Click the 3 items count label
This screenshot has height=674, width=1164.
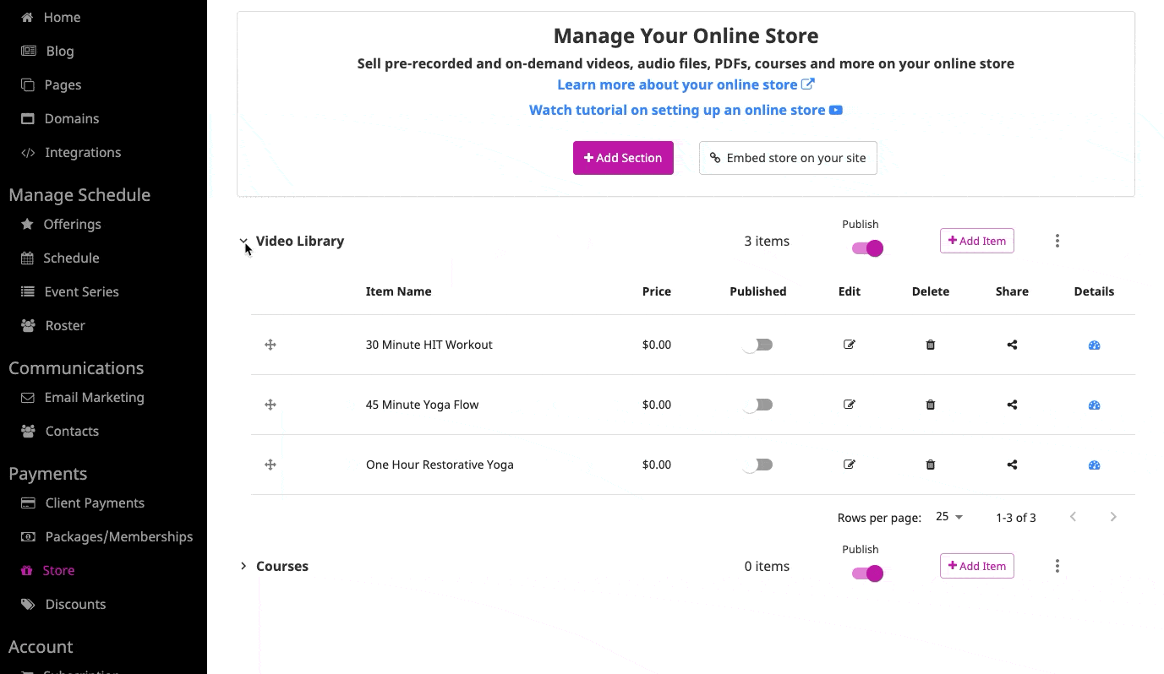[x=767, y=241]
